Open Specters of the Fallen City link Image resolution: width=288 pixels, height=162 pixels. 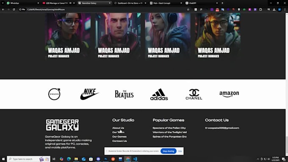(x=169, y=128)
